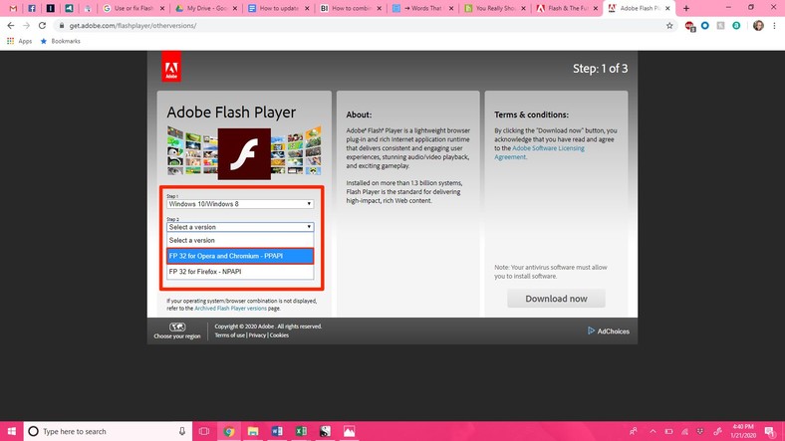The height and width of the screenshot is (441, 785).
Task: Open Task View from taskbar
Action: pos(204,431)
